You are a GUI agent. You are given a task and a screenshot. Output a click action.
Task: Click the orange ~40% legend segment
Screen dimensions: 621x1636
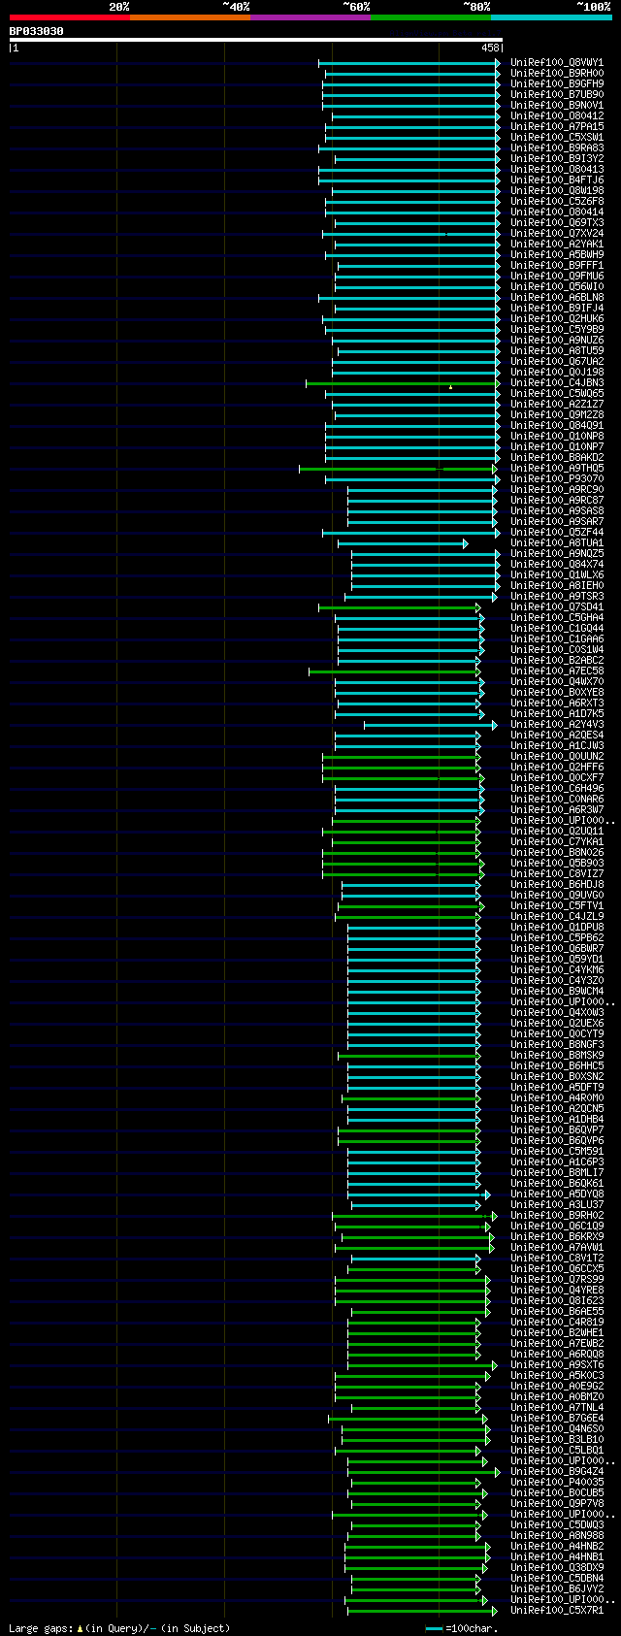[189, 17]
